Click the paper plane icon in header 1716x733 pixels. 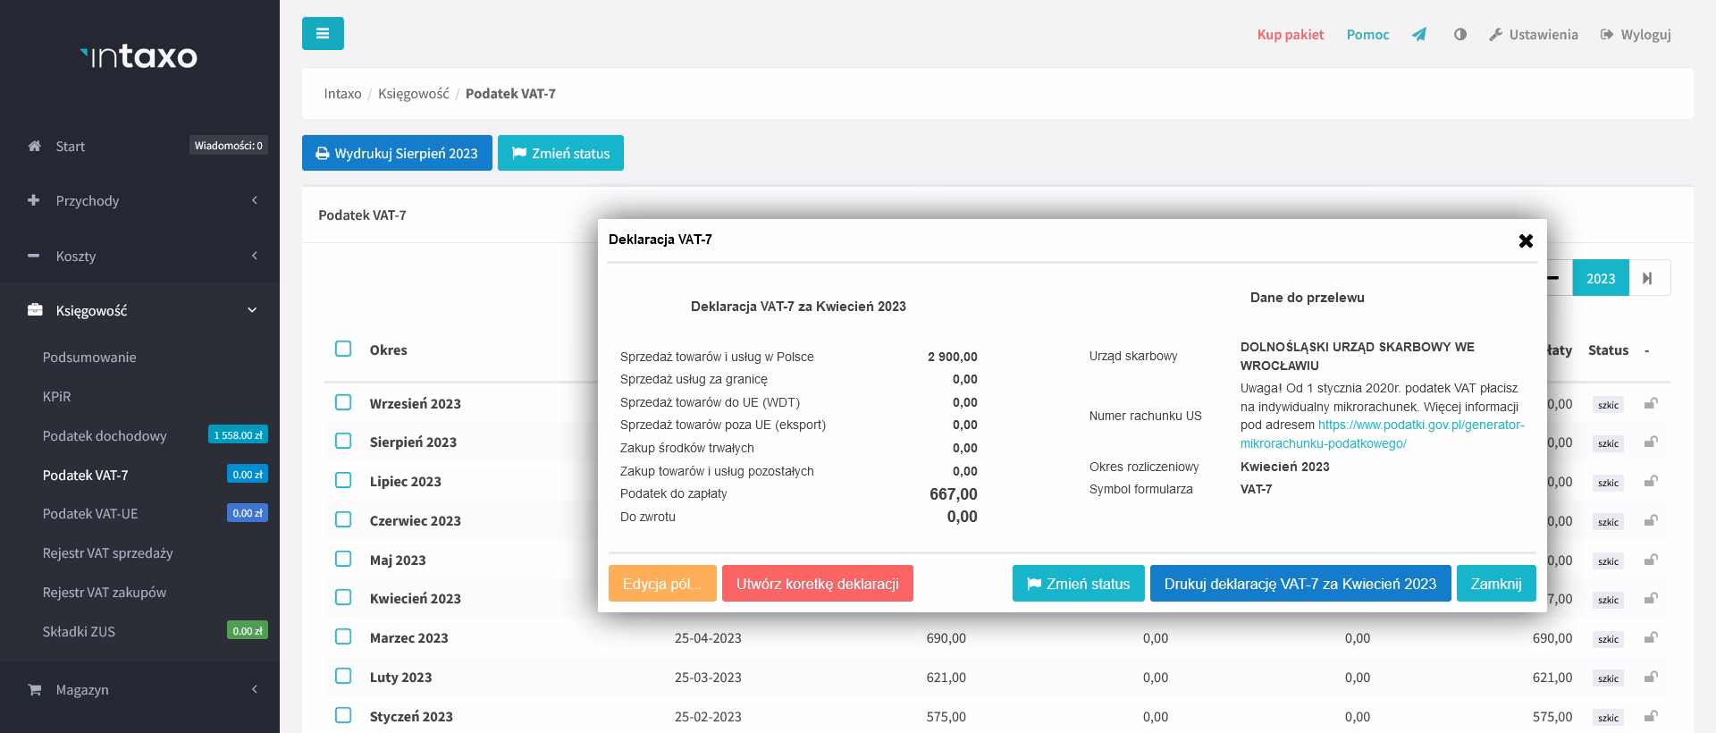tap(1419, 35)
